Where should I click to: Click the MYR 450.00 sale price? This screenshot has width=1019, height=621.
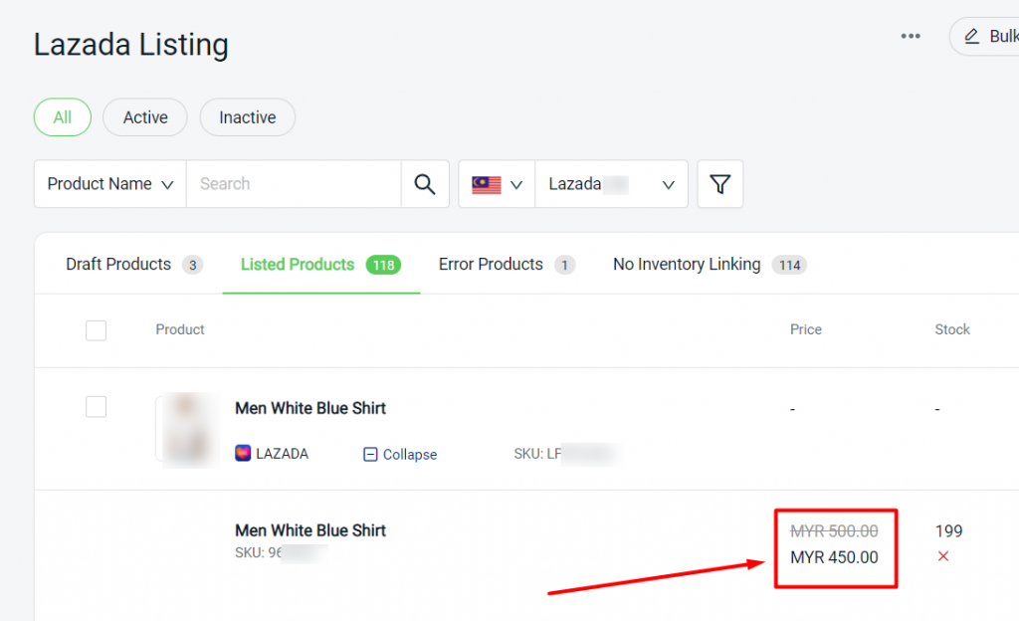click(835, 557)
